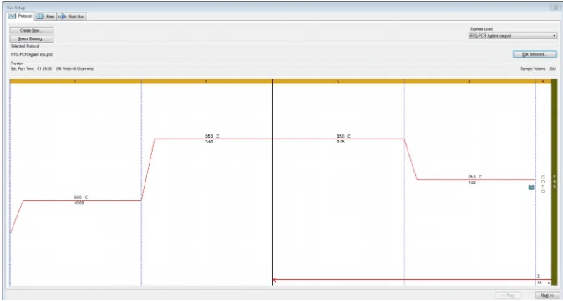
Task: Select step 4 header in protocol preview
Action: pos(469,82)
